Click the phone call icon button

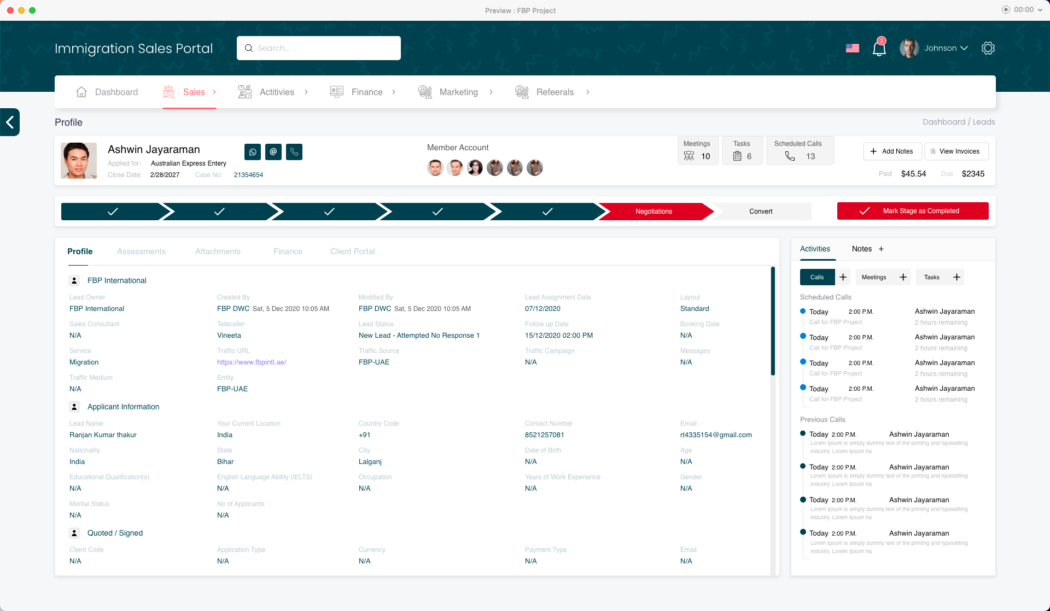click(x=294, y=152)
